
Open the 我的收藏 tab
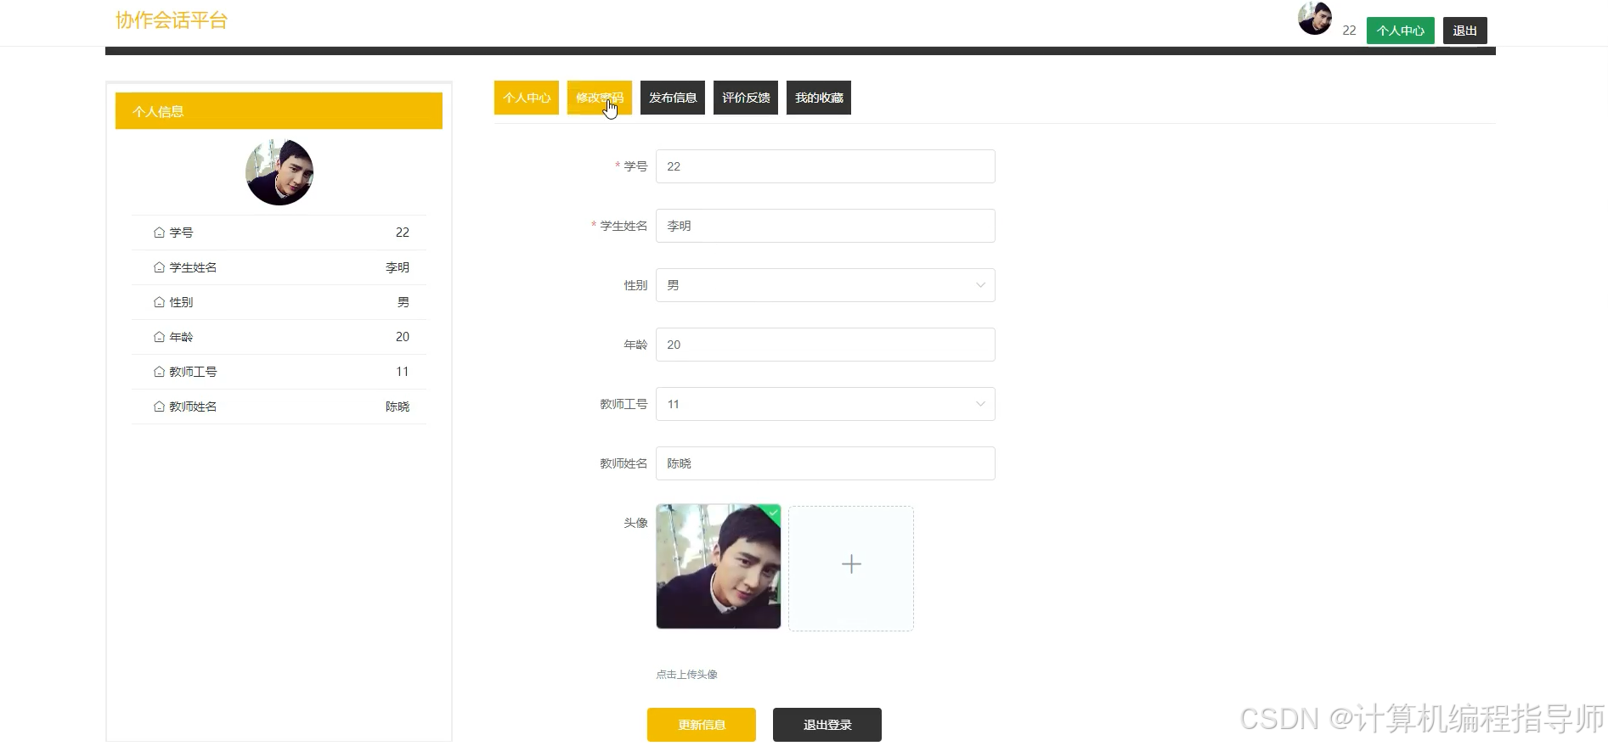(819, 98)
